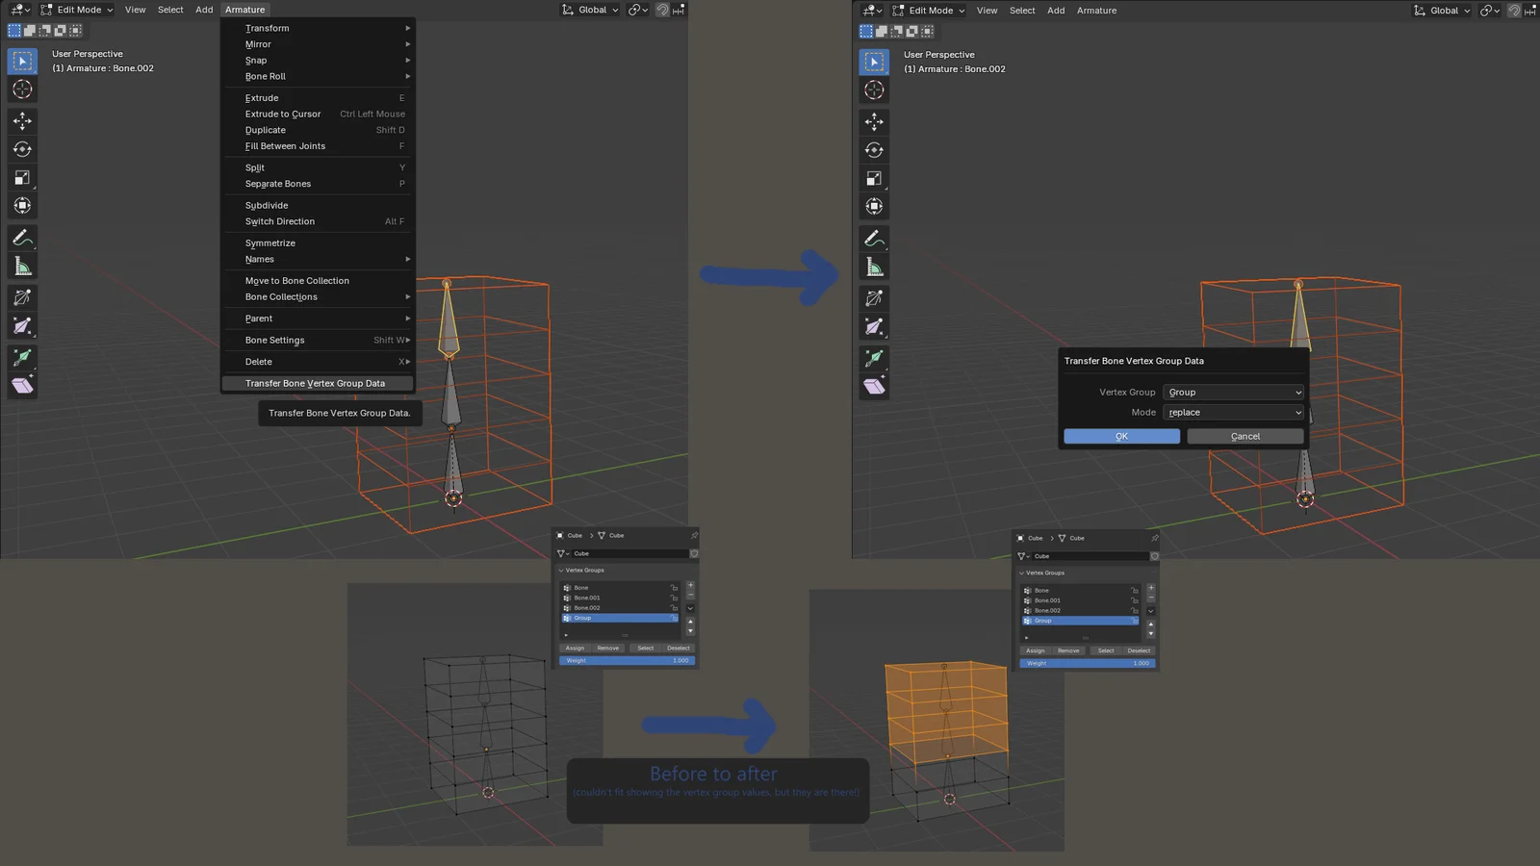Click Transfer Bone Vertex Group Data menu entry
The width and height of the screenshot is (1540, 866).
(x=315, y=384)
